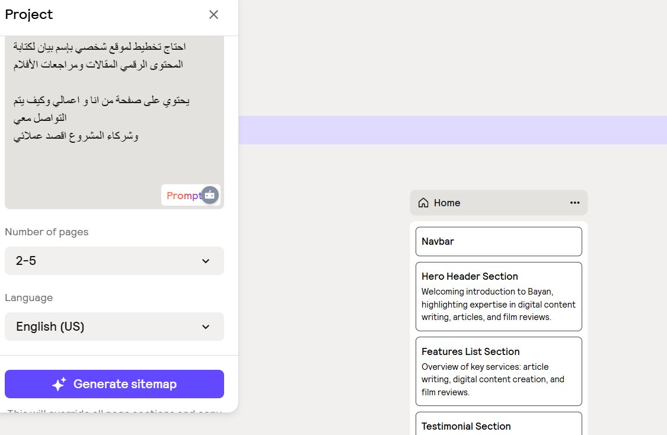
Task: Click the chevron next to 2-5
Action: pos(206,261)
